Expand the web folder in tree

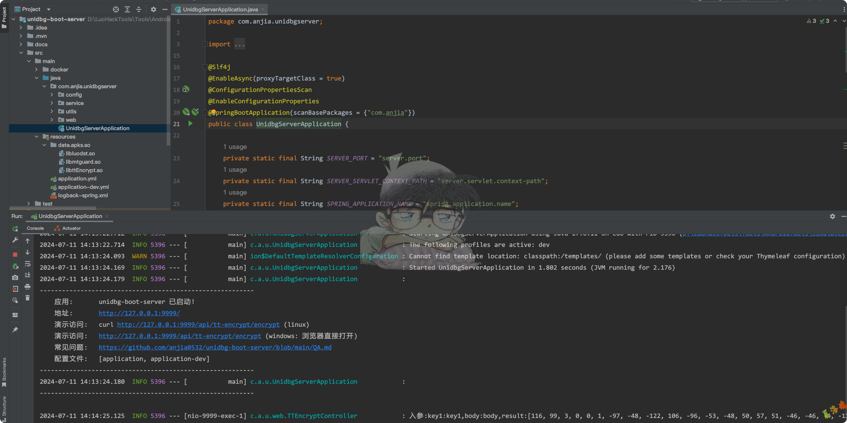52,120
